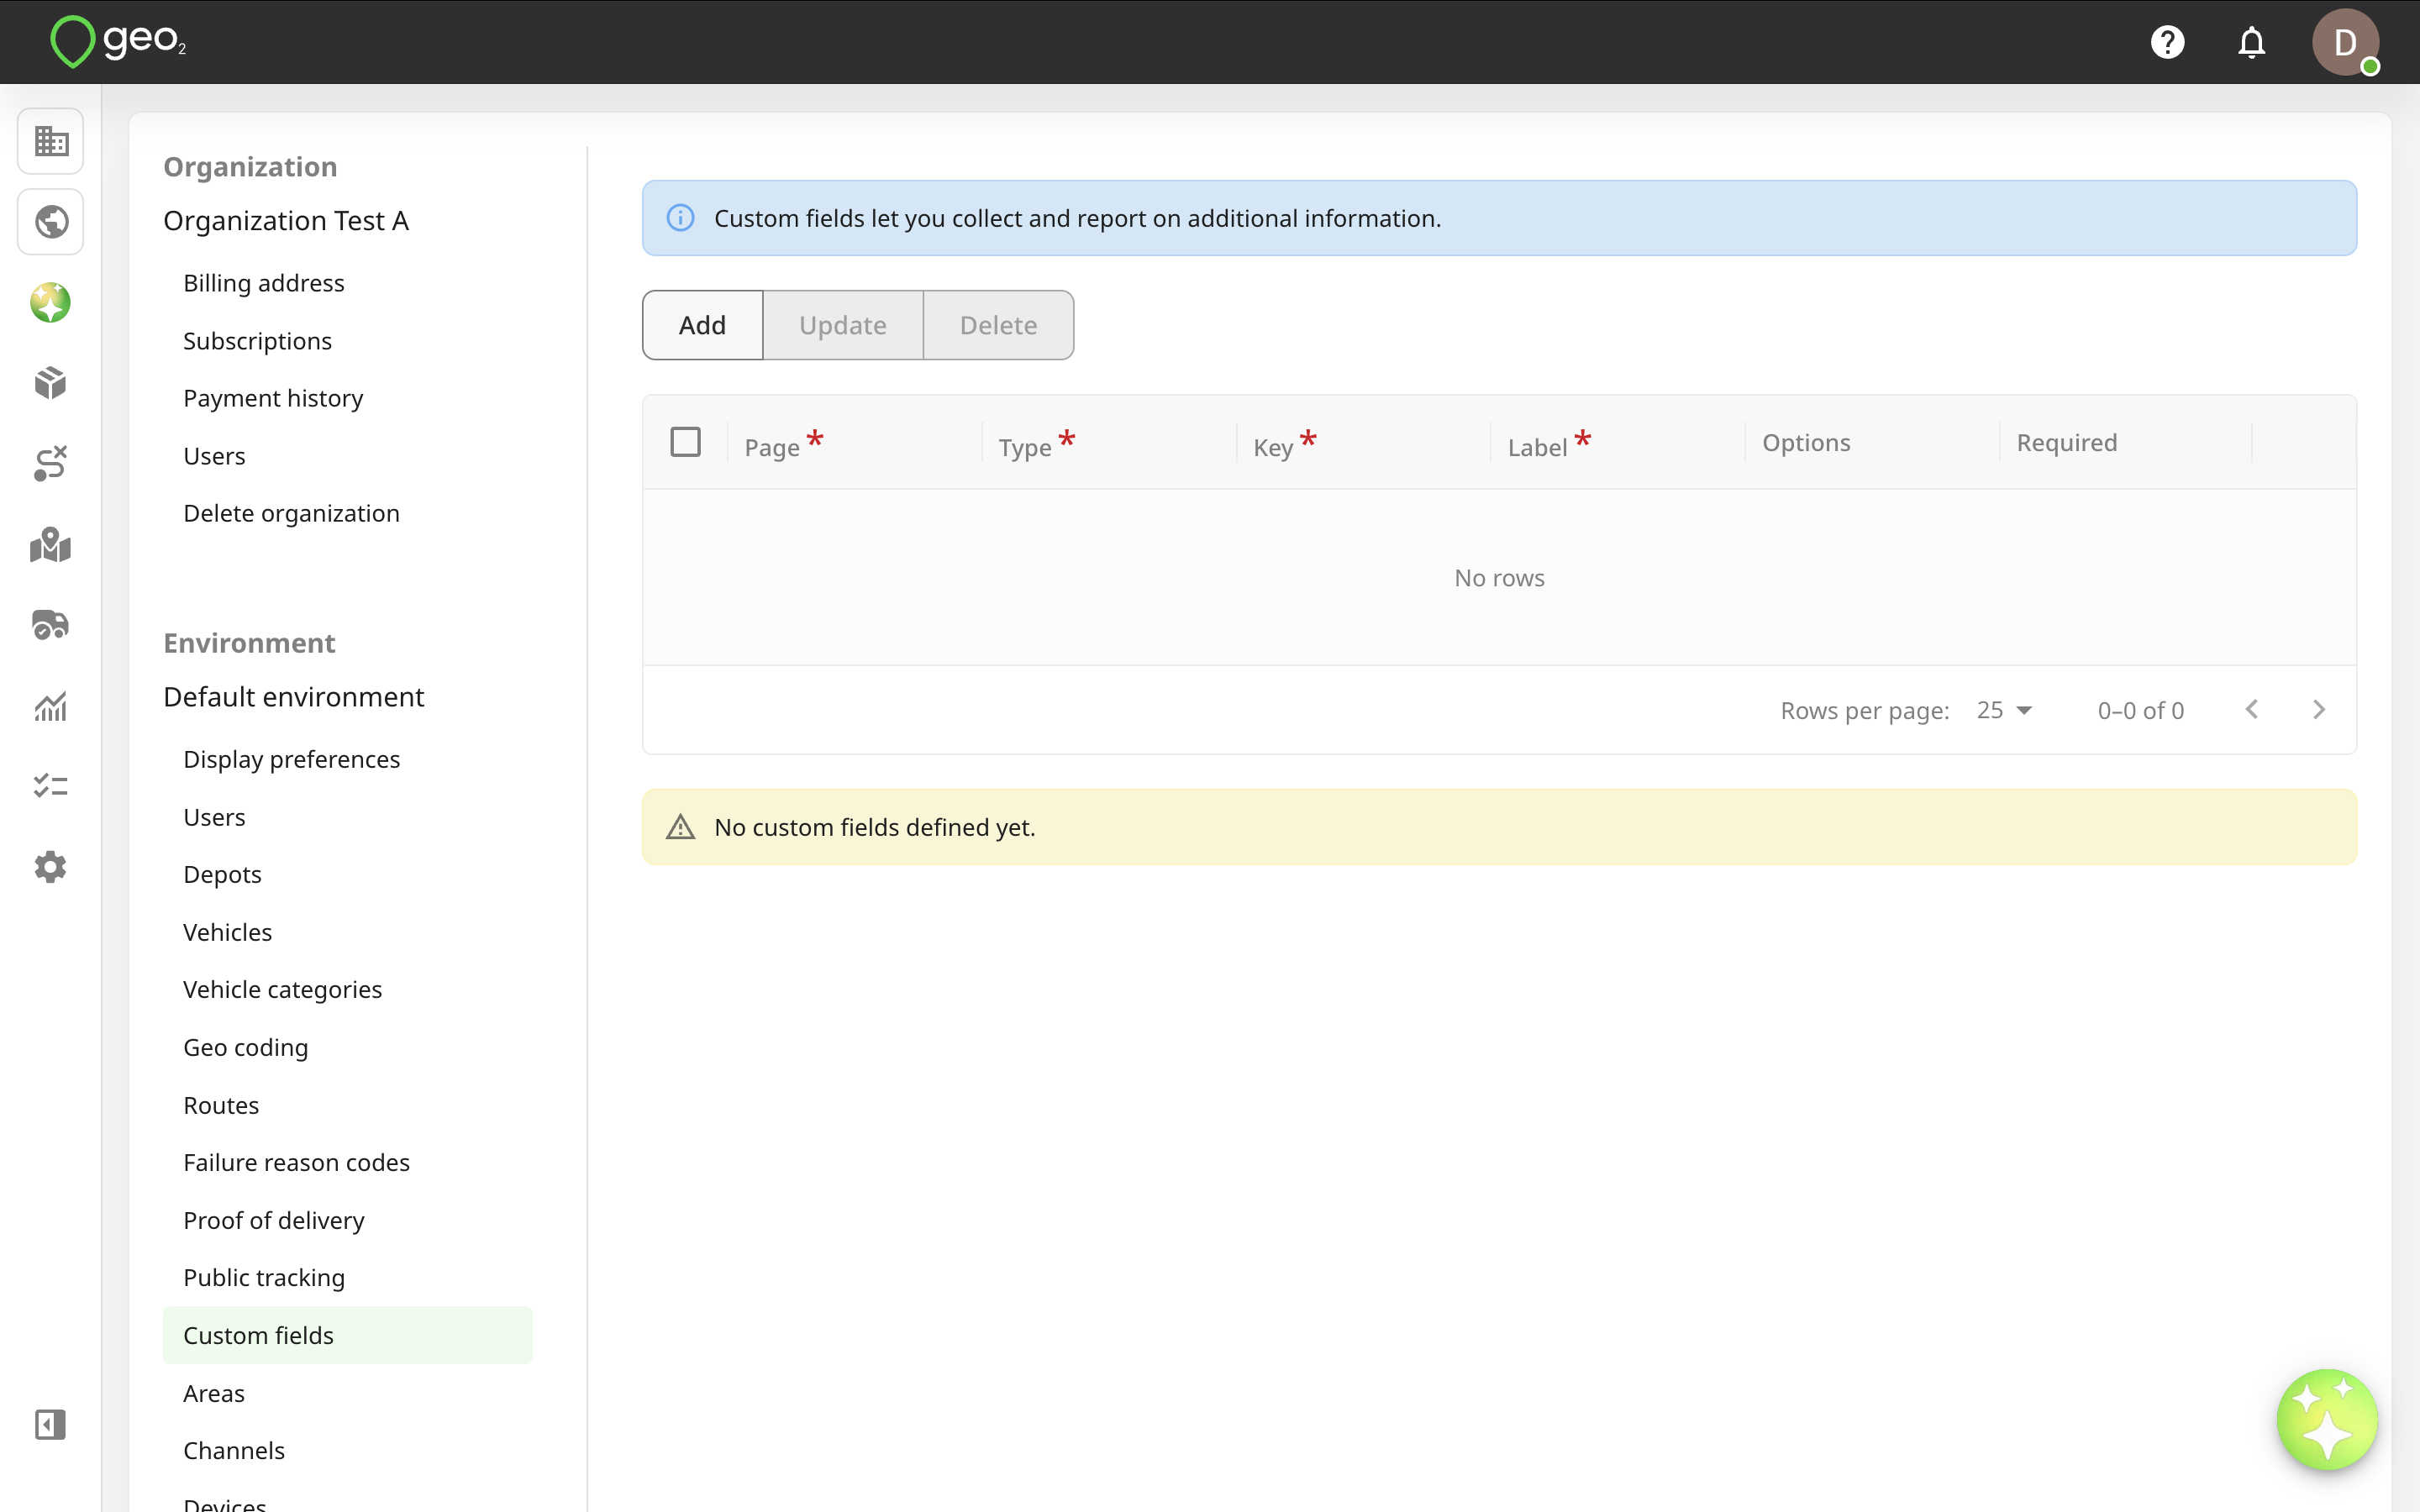Click the Delete button
The image size is (2420, 1512).
pos(999,325)
